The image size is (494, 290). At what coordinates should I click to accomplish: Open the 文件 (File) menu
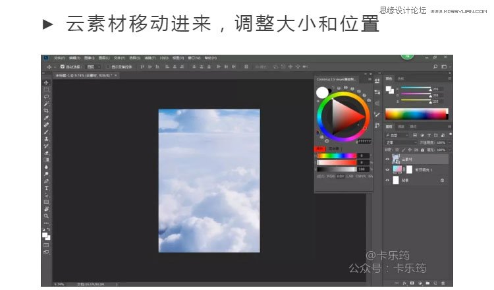[59, 58]
